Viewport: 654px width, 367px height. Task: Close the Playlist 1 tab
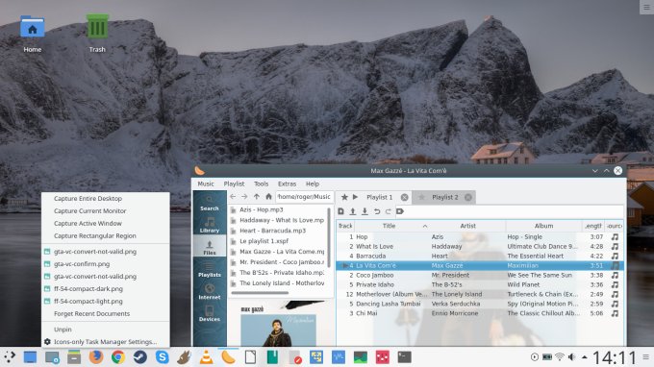tap(404, 197)
